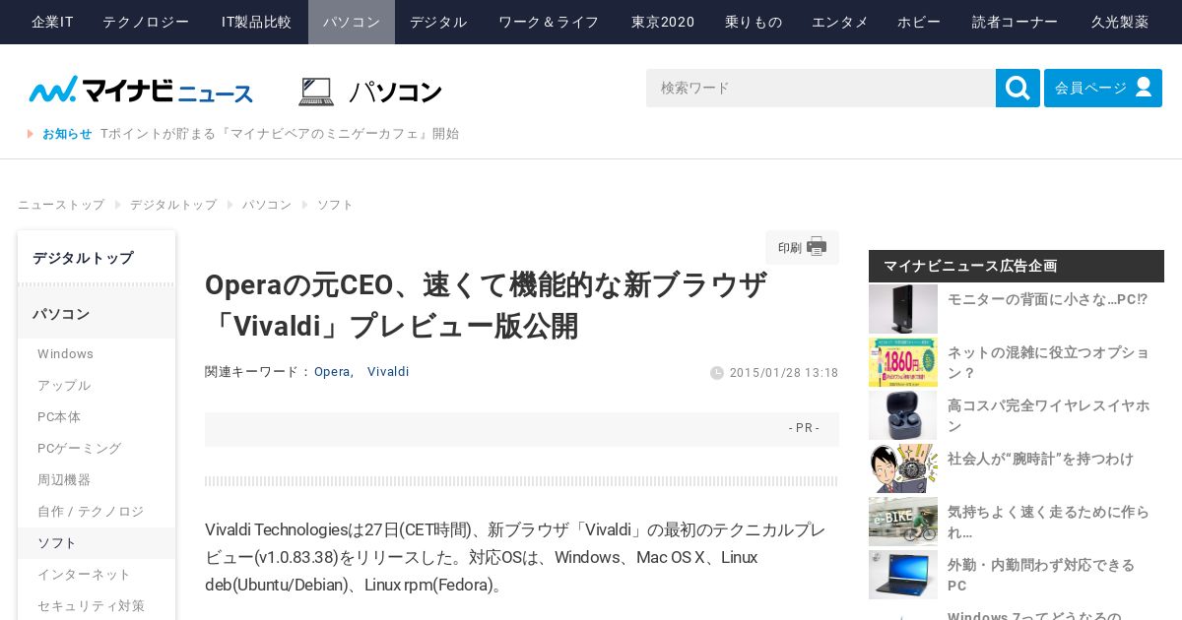Select インターネット in the sidebar list

(97, 575)
